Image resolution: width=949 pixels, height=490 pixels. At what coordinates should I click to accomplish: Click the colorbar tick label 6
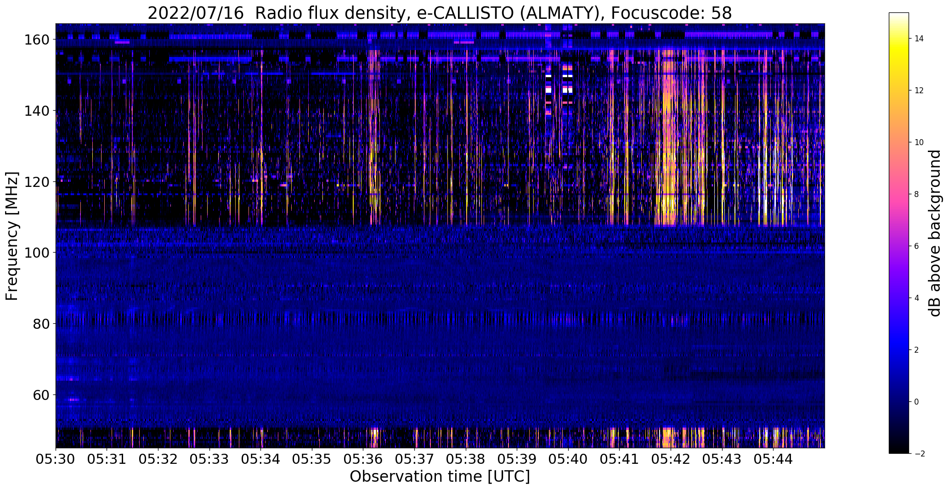[917, 246]
